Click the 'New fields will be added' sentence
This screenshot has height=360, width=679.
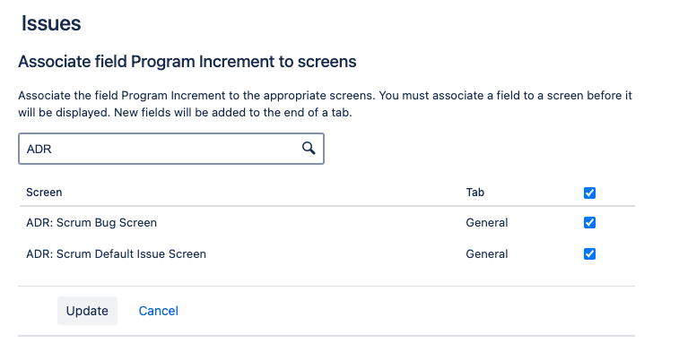point(251,114)
